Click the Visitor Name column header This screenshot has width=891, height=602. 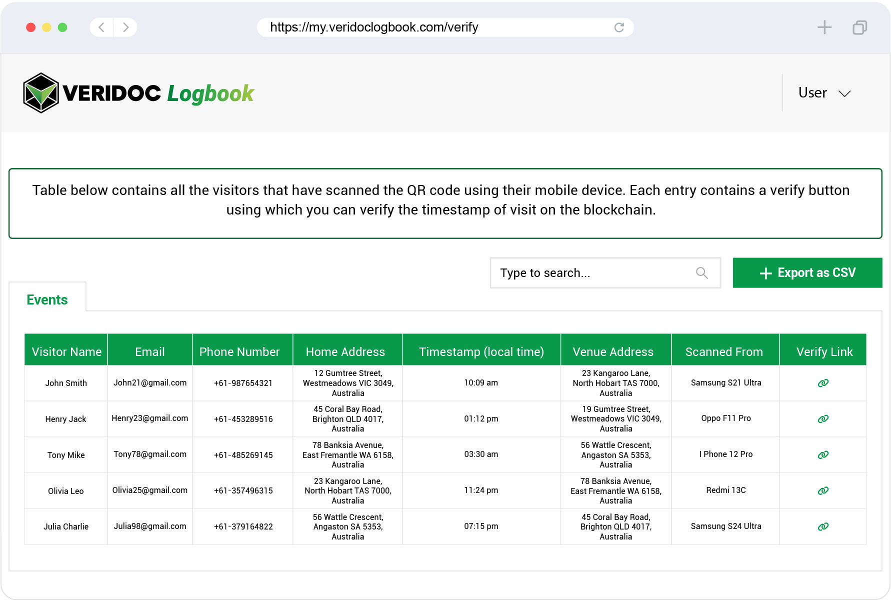pos(66,351)
